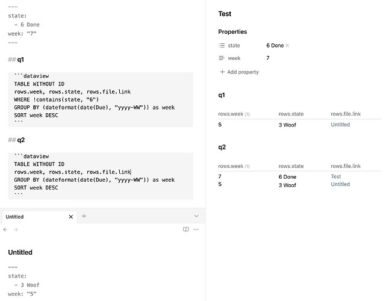Click rows.file.link header in q2 table
The image size is (392, 301).
[346, 166]
